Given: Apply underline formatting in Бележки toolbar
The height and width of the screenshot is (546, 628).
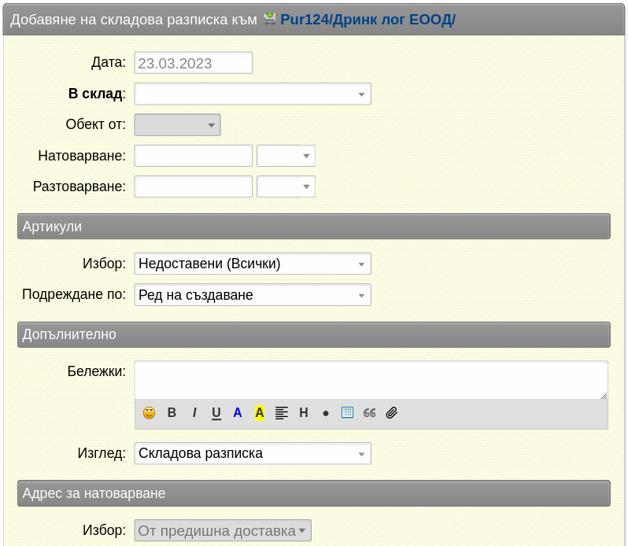Looking at the screenshot, I should coord(216,413).
